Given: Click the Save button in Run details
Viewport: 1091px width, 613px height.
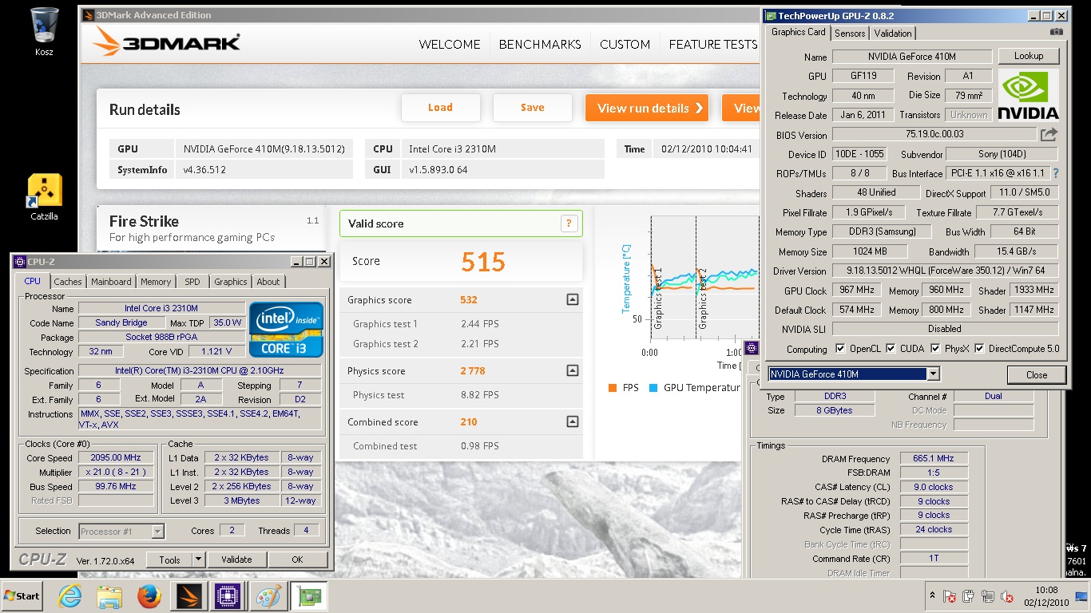Looking at the screenshot, I should click(532, 108).
